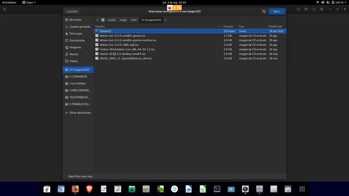
Task: Sort files by the Nombre column
Action: 158,27
